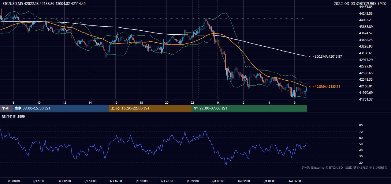
Task: Click the orange 40 SMA 42153.71 annotation
Action: tap(325, 86)
